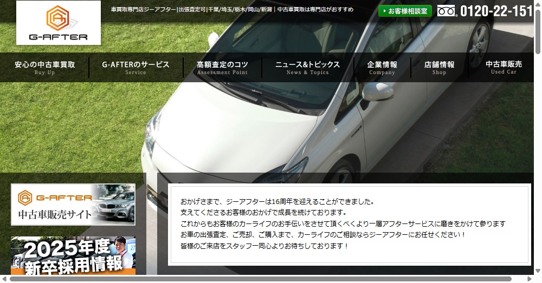Open ニュース&トピックス News & Topics

coord(307,68)
